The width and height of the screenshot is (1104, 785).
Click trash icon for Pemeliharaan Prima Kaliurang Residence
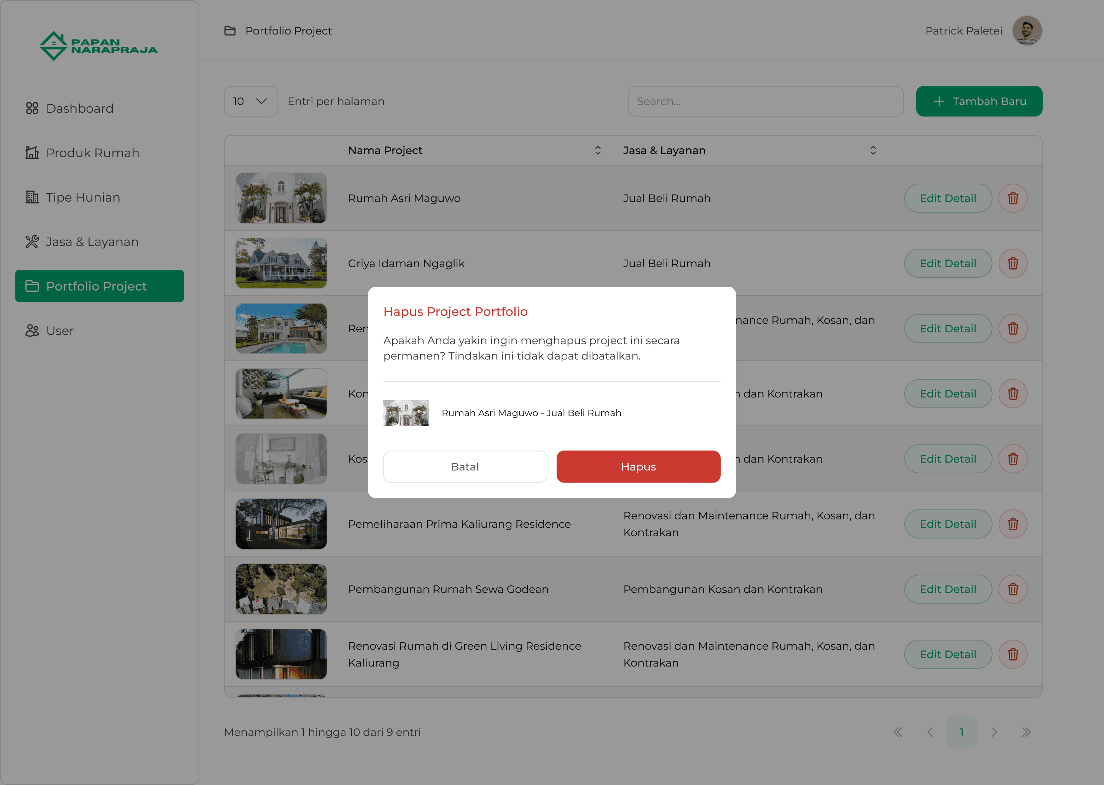(x=1013, y=524)
